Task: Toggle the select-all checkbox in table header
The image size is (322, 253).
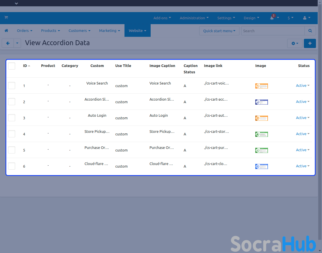Action: tap(11, 66)
